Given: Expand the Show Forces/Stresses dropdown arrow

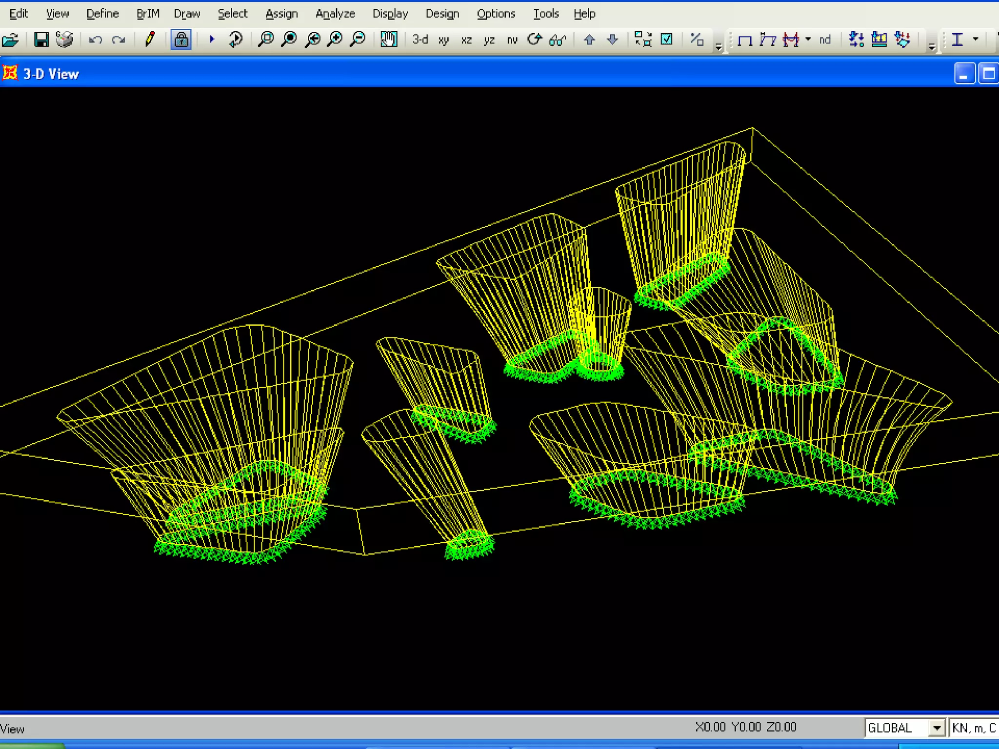Looking at the screenshot, I should click(x=808, y=39).
